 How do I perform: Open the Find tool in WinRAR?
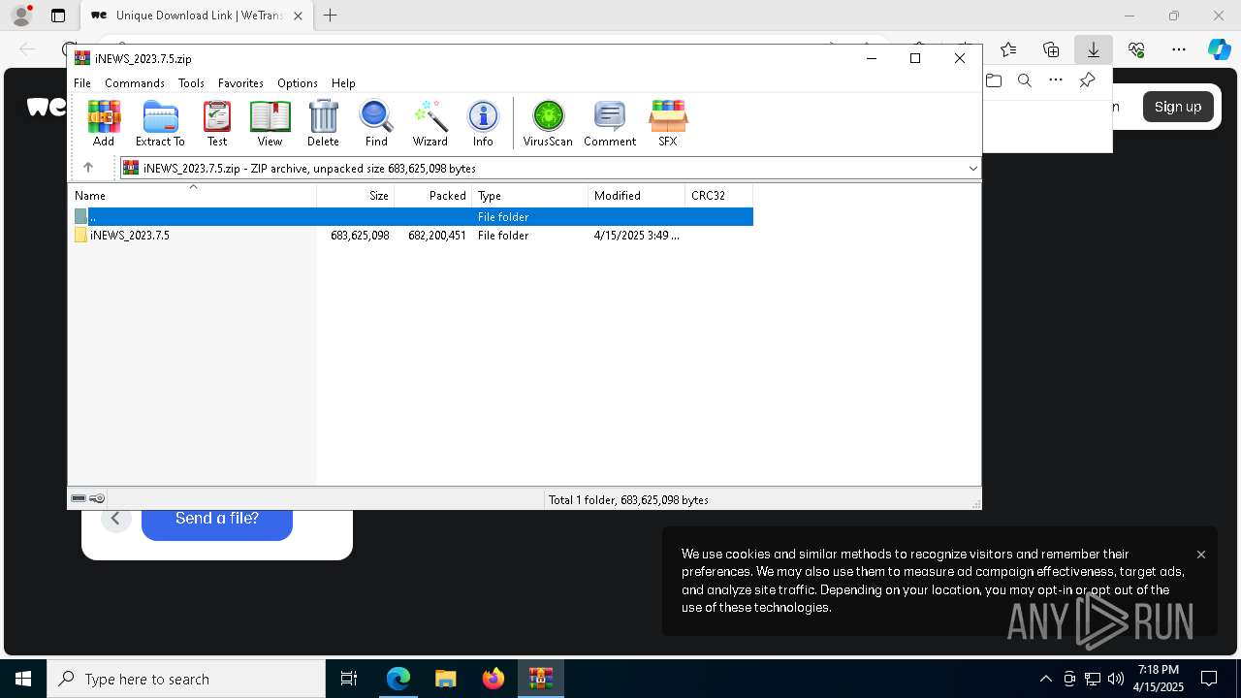pos(376,123)
